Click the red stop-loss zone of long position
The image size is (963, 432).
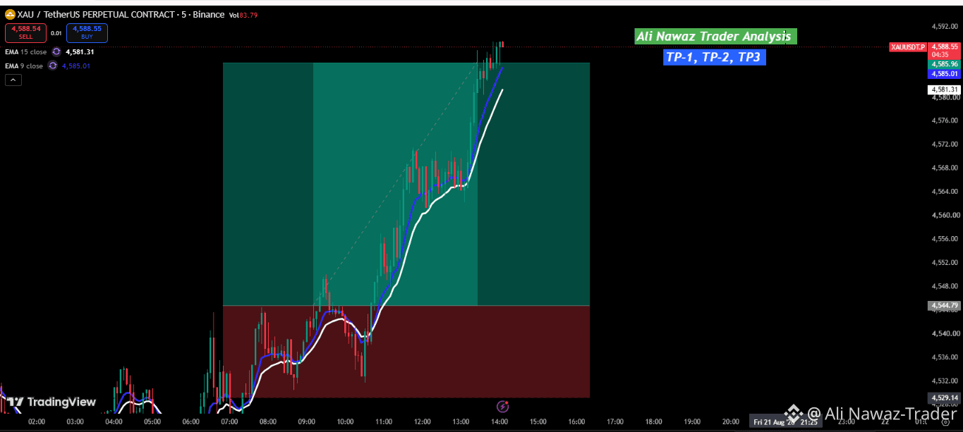pos(406,352)
